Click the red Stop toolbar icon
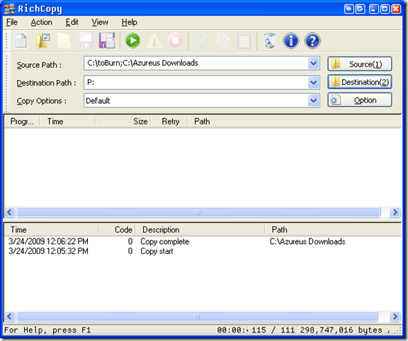Image resolution: width=408 pixels, height=341 pixels. click(176, 40)
